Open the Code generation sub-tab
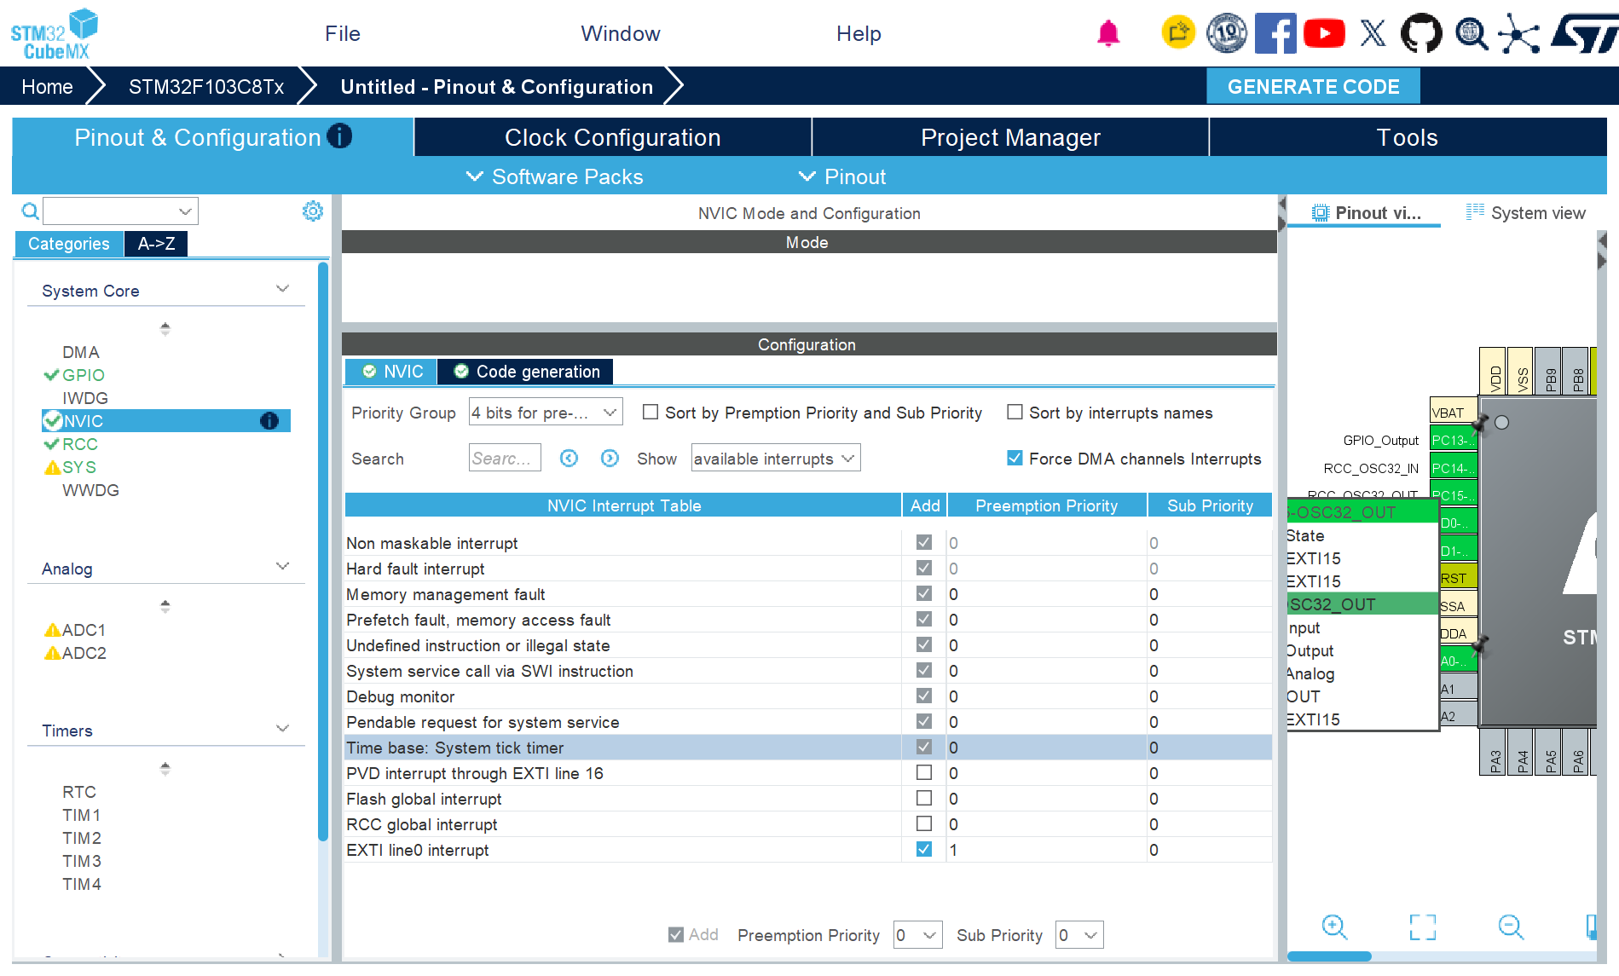The width and height of the screenshot is (1619, 976). click(527, 372)
